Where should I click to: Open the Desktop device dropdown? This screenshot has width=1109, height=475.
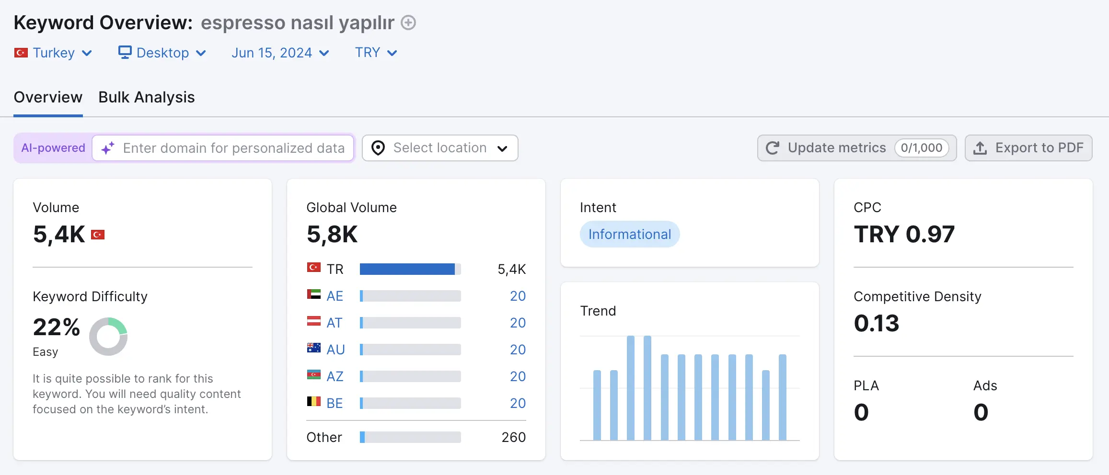(162, 53)
